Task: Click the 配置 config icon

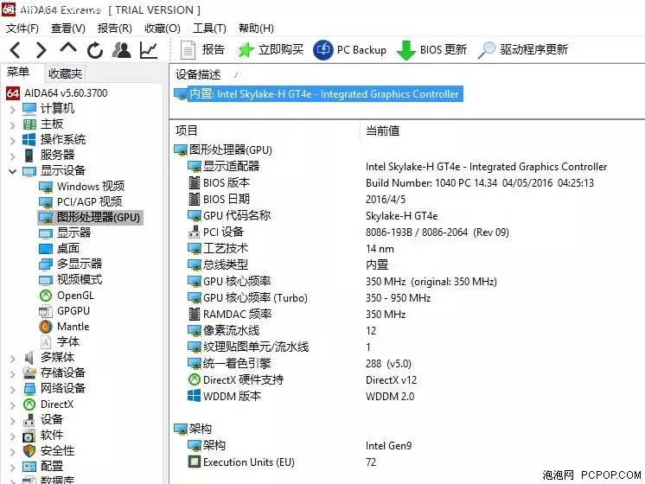Action: (29, 467)
